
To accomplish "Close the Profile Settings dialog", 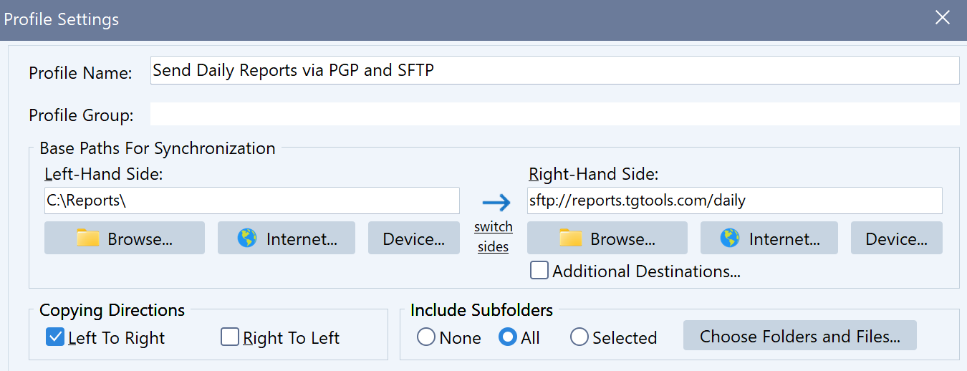I will [x=942, y=19].
